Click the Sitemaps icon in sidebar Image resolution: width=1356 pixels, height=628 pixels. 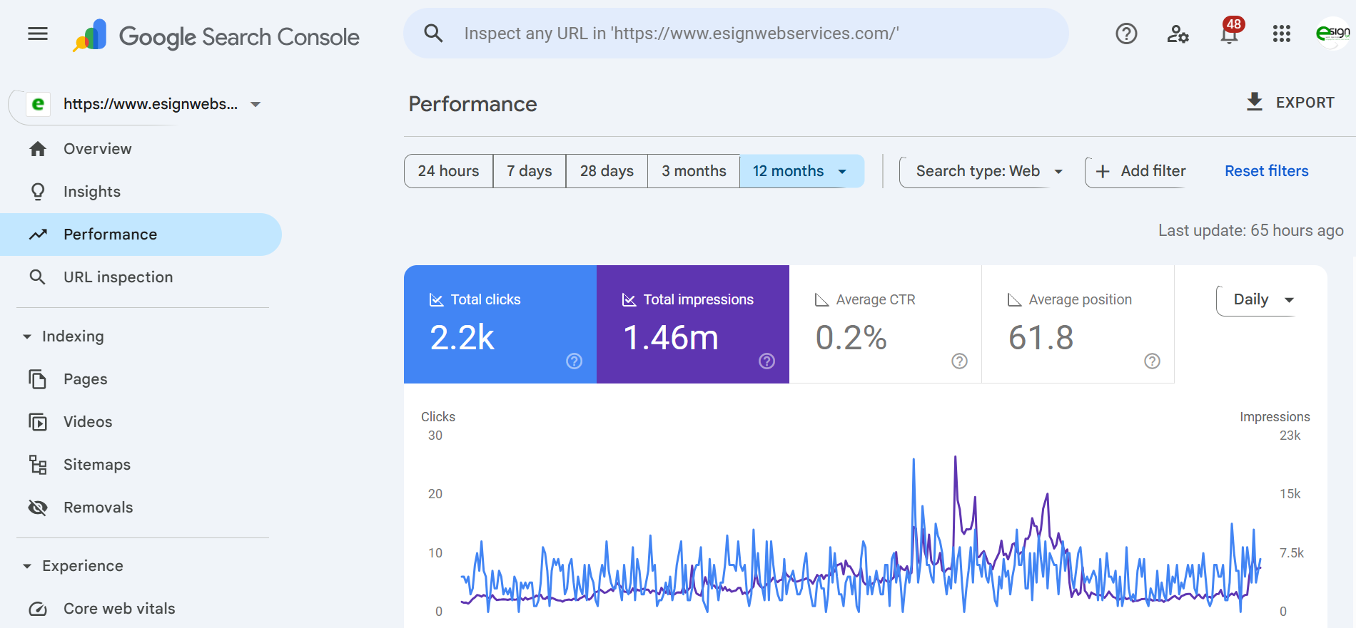pyautogui.click(x=38, y=465)
